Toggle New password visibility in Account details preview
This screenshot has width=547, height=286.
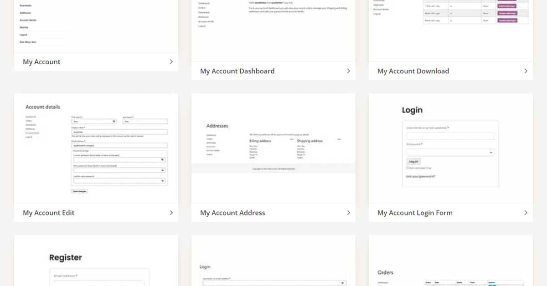tap(162, 170)
